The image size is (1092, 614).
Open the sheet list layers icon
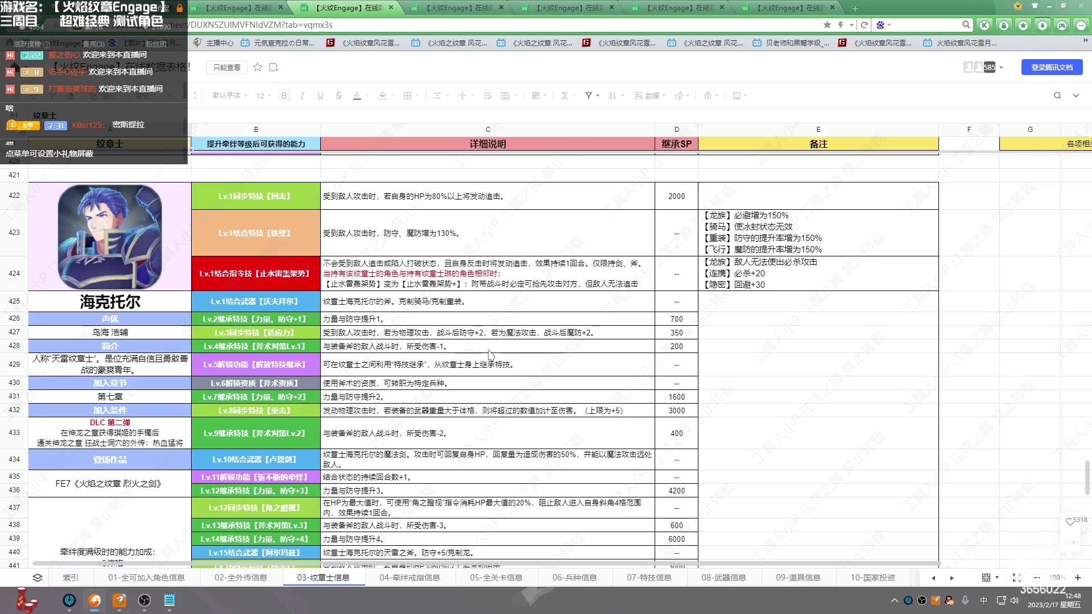pyautogui.click(x=38, y=578)
